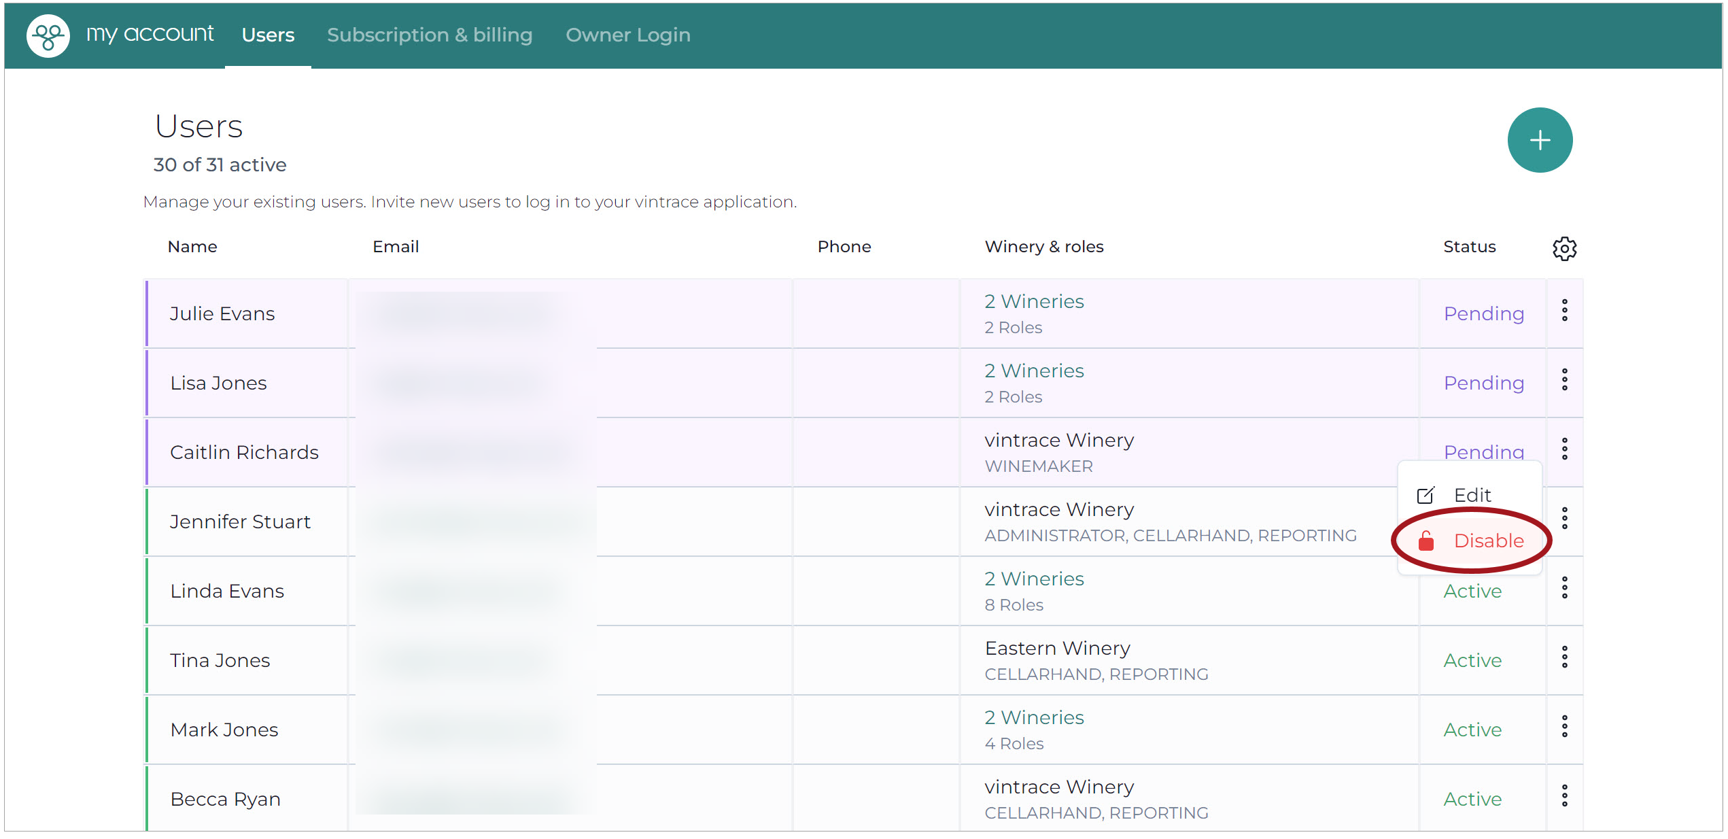The width and height of the screenshot is (1728, 839).
Task: Expand Julie Evans 2 Wineries link
Action: [x=1034, y=302]
